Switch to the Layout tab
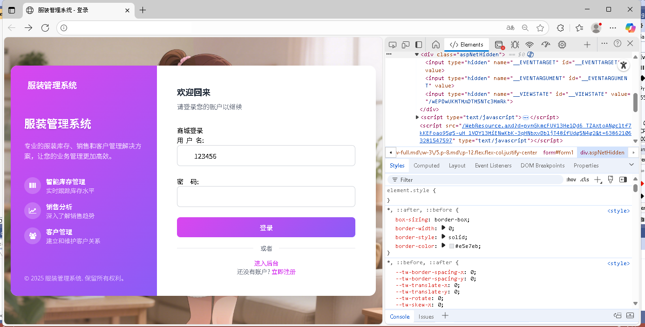 coord(457,166)
